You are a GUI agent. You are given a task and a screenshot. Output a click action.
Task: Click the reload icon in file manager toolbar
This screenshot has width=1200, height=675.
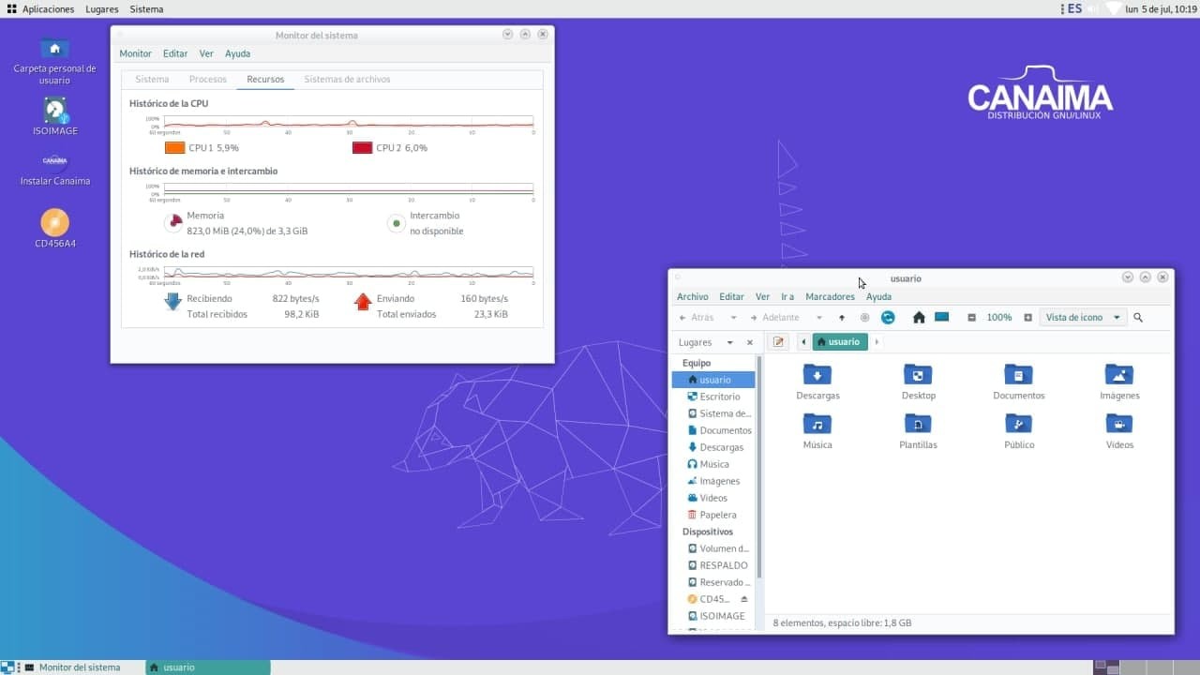[888, 318]
